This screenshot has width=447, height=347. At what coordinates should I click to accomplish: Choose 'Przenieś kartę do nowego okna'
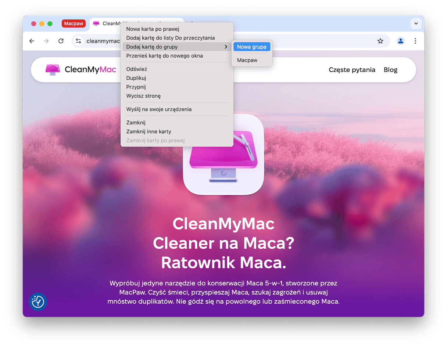click(x=177, y=56)
